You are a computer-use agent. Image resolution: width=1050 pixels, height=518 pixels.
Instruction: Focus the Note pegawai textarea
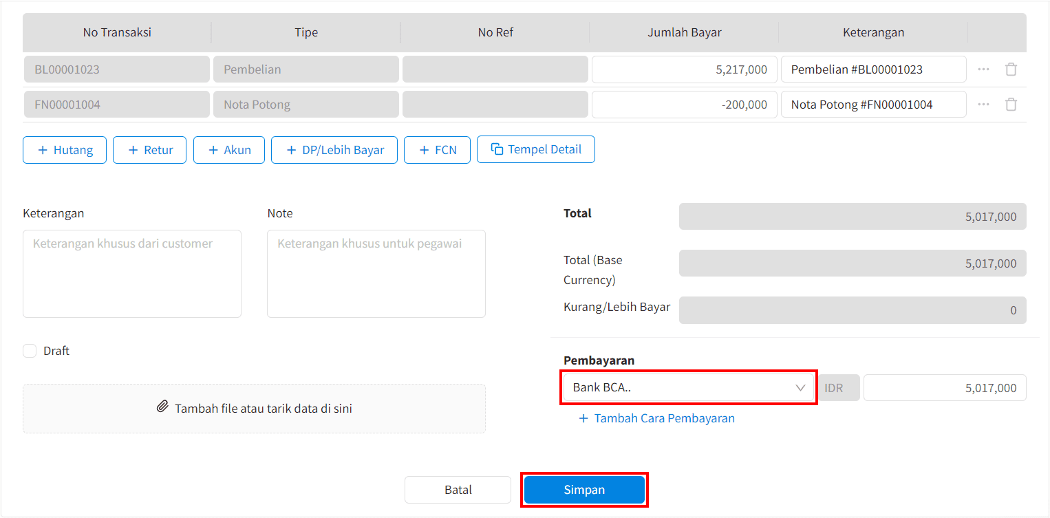point(376,274)
